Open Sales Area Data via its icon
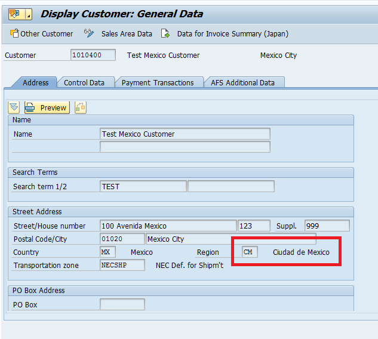 [x=90, y=34]
